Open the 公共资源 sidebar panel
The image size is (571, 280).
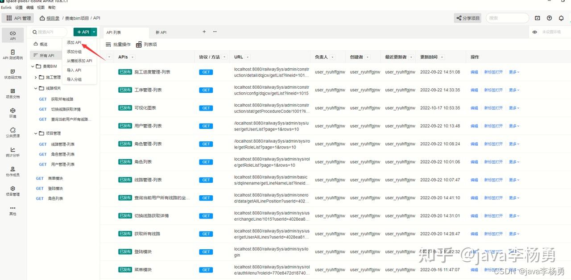pos(12,133)
